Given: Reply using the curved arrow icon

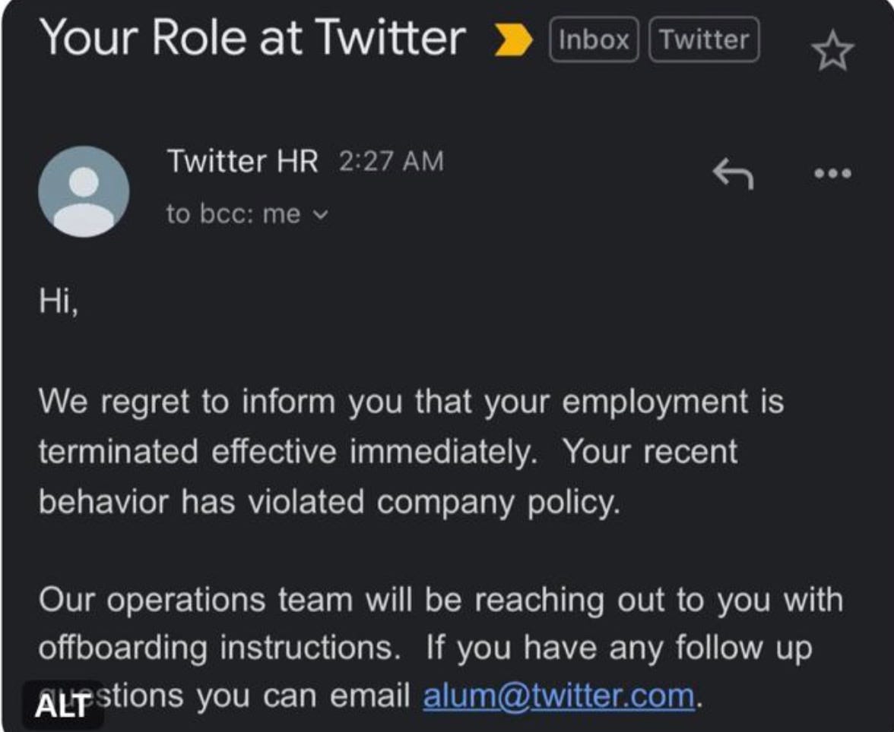Looking at the screenshot, I should pyautogui.click(x=733, y=173).
